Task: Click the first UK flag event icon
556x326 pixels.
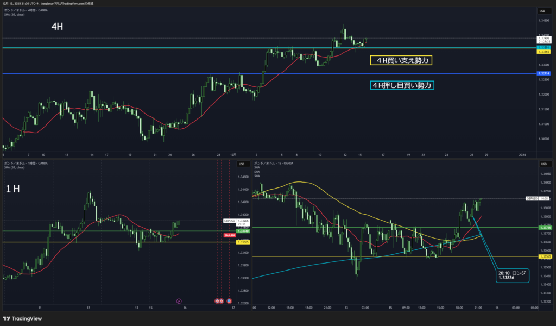Action: point(217,300)
